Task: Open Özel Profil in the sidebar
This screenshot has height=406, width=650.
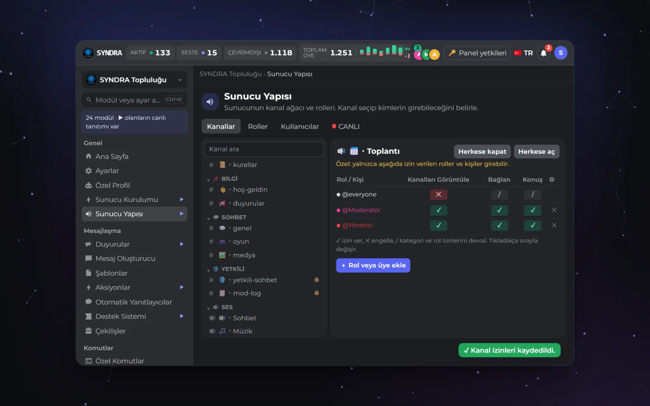Action: pos(134,185)
